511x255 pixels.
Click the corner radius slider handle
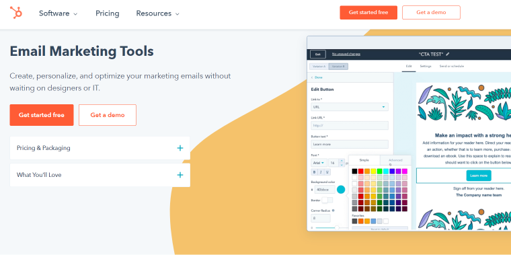(x=337, y=227)
